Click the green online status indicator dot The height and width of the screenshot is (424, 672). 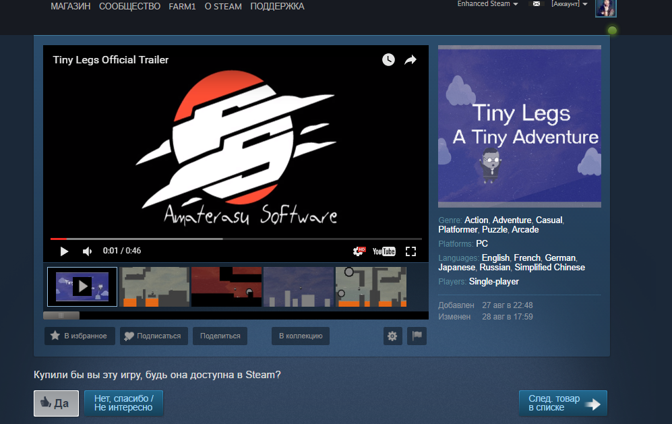click(613, 30)
